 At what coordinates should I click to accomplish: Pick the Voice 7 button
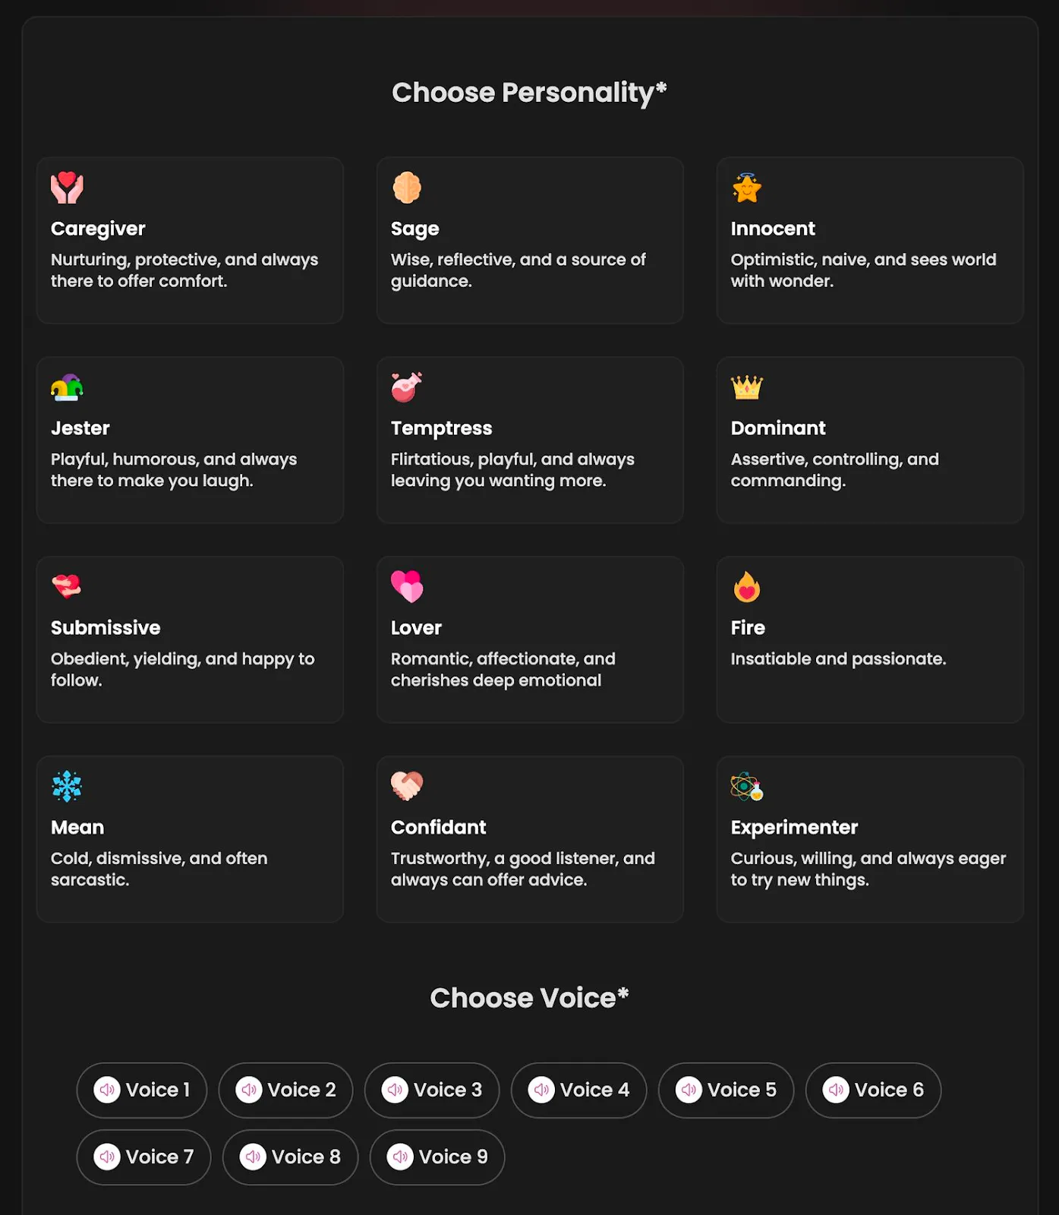(x=143, y=1157)
